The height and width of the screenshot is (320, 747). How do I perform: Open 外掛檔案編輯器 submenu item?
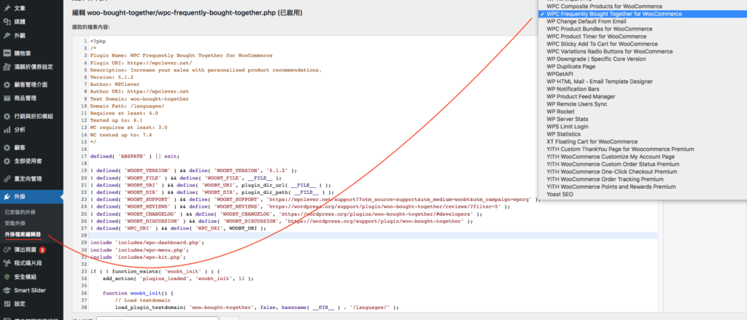(23, 235)
